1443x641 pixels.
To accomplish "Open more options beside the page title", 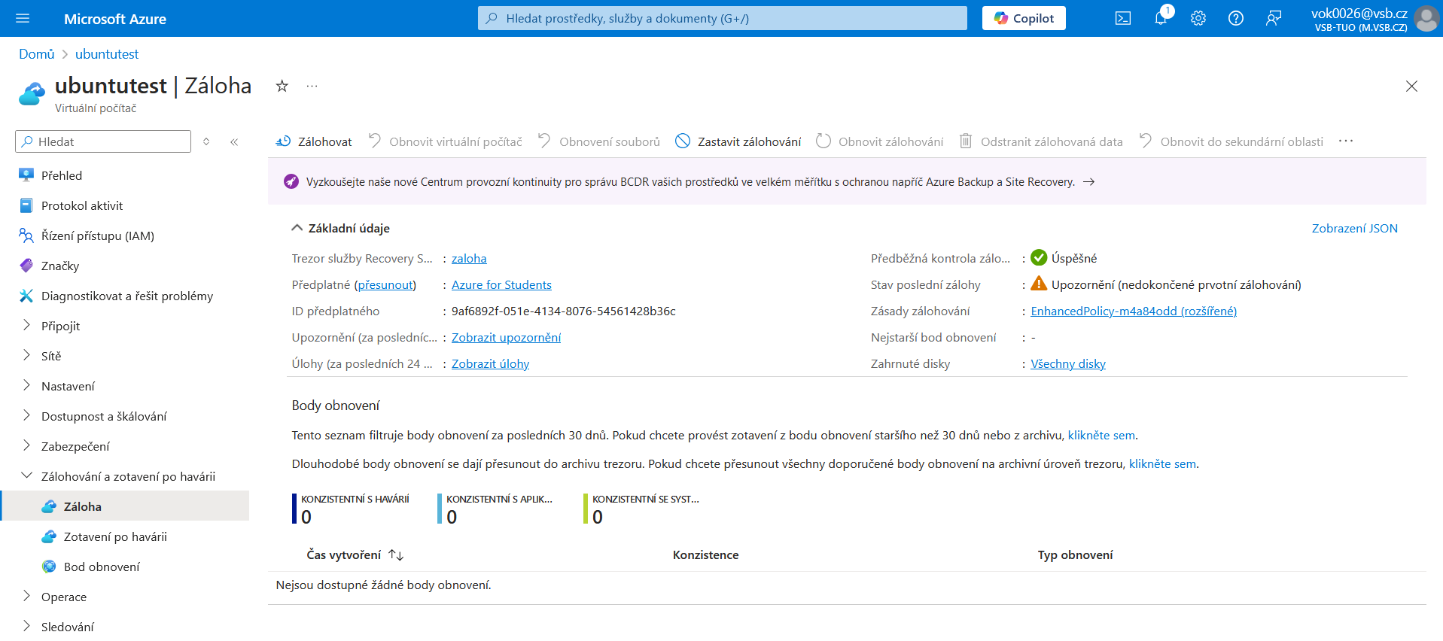I will (x=312, y=86).
